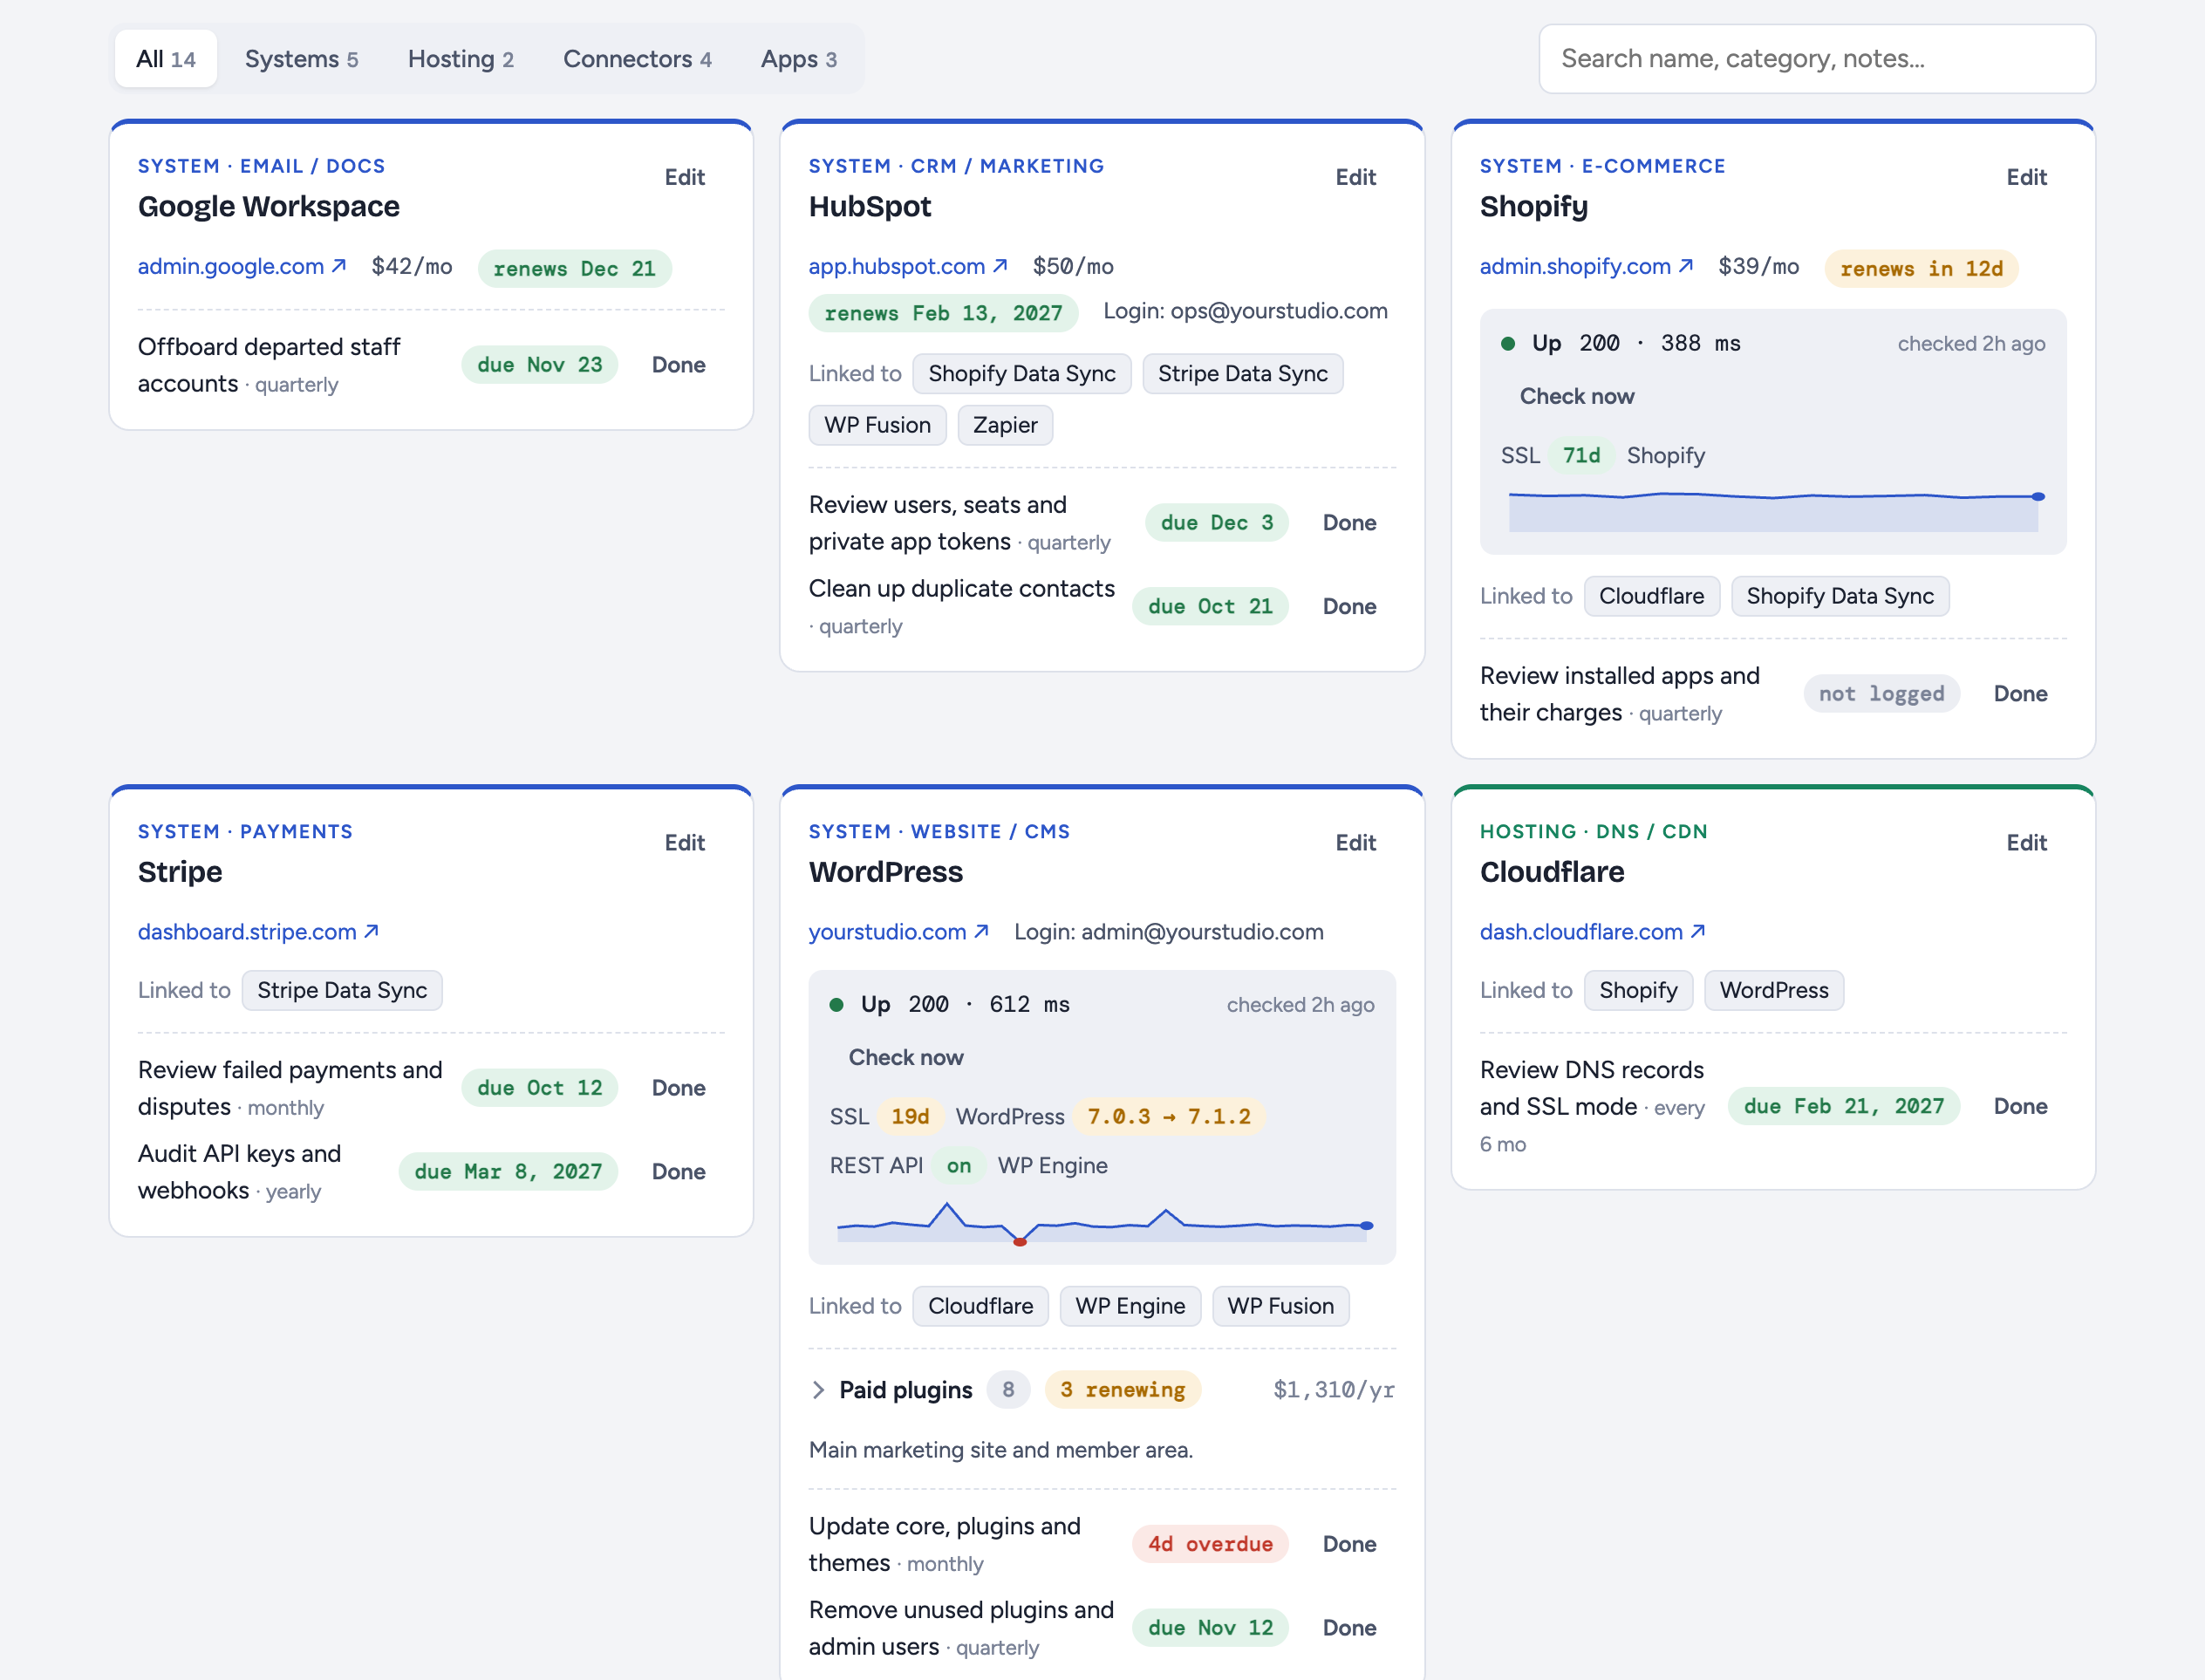Open dashboard.stripe.com external link arrow
2205x1680 pixels.
pyautogui.click(x=371, y=931)
